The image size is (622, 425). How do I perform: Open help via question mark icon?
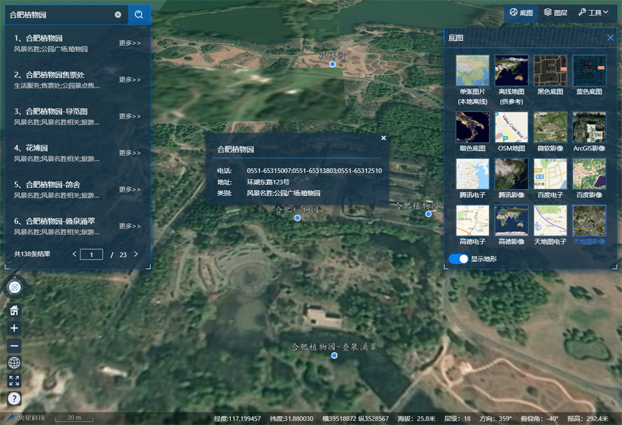14,398
